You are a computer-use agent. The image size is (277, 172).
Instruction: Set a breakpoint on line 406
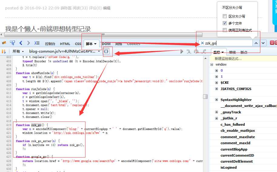(8, 73)
